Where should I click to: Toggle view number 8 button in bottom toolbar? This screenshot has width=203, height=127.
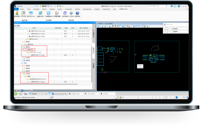point(66,94)
